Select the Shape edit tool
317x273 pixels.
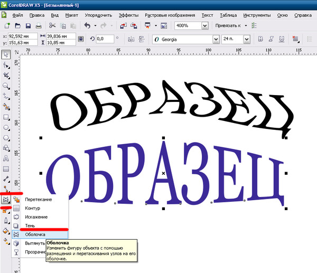[x=6, y=65]
